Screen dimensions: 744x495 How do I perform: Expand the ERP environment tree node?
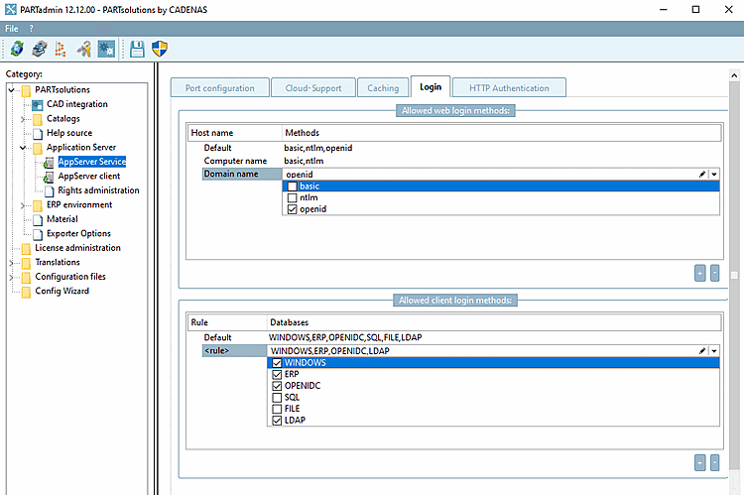tap(22, 205)
